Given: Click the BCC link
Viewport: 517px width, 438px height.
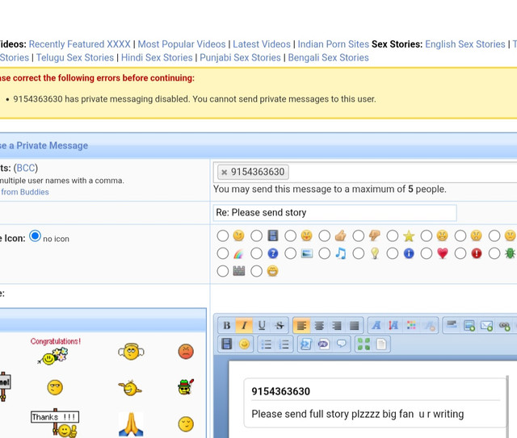Looking at the screenshot, I should (x=26, y=168).
